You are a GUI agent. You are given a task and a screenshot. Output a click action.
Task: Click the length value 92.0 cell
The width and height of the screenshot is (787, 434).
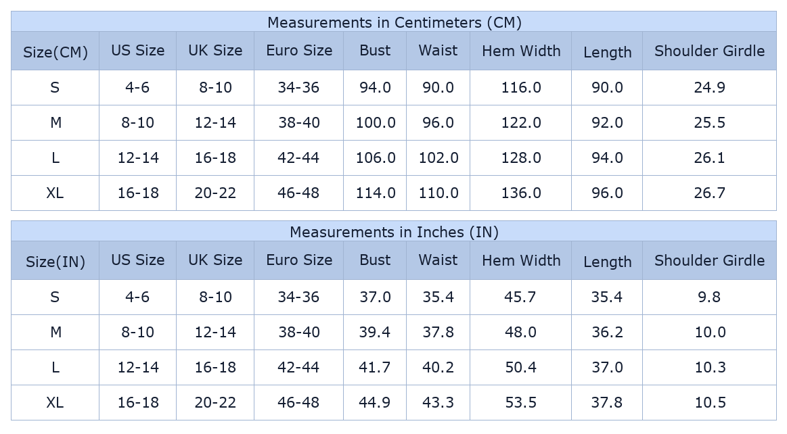[x=607, y=123]
